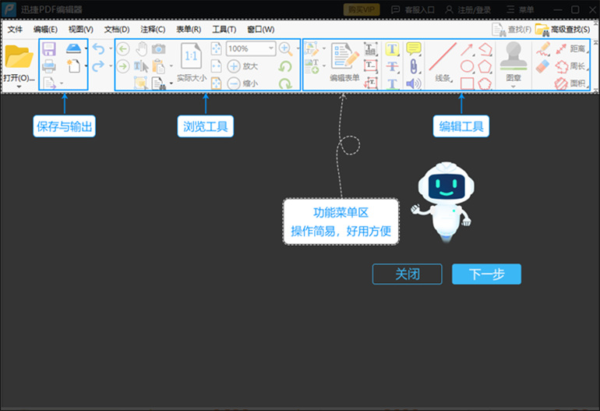
Task: Expand the redo history dropdown arrow
Action: [111, 66]
